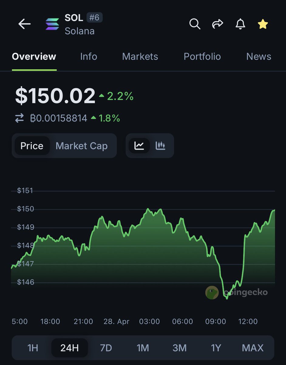This screenshot has height=365, width=286.
Task: Swap currency with the exchange arrows icon
Action: 19,118
